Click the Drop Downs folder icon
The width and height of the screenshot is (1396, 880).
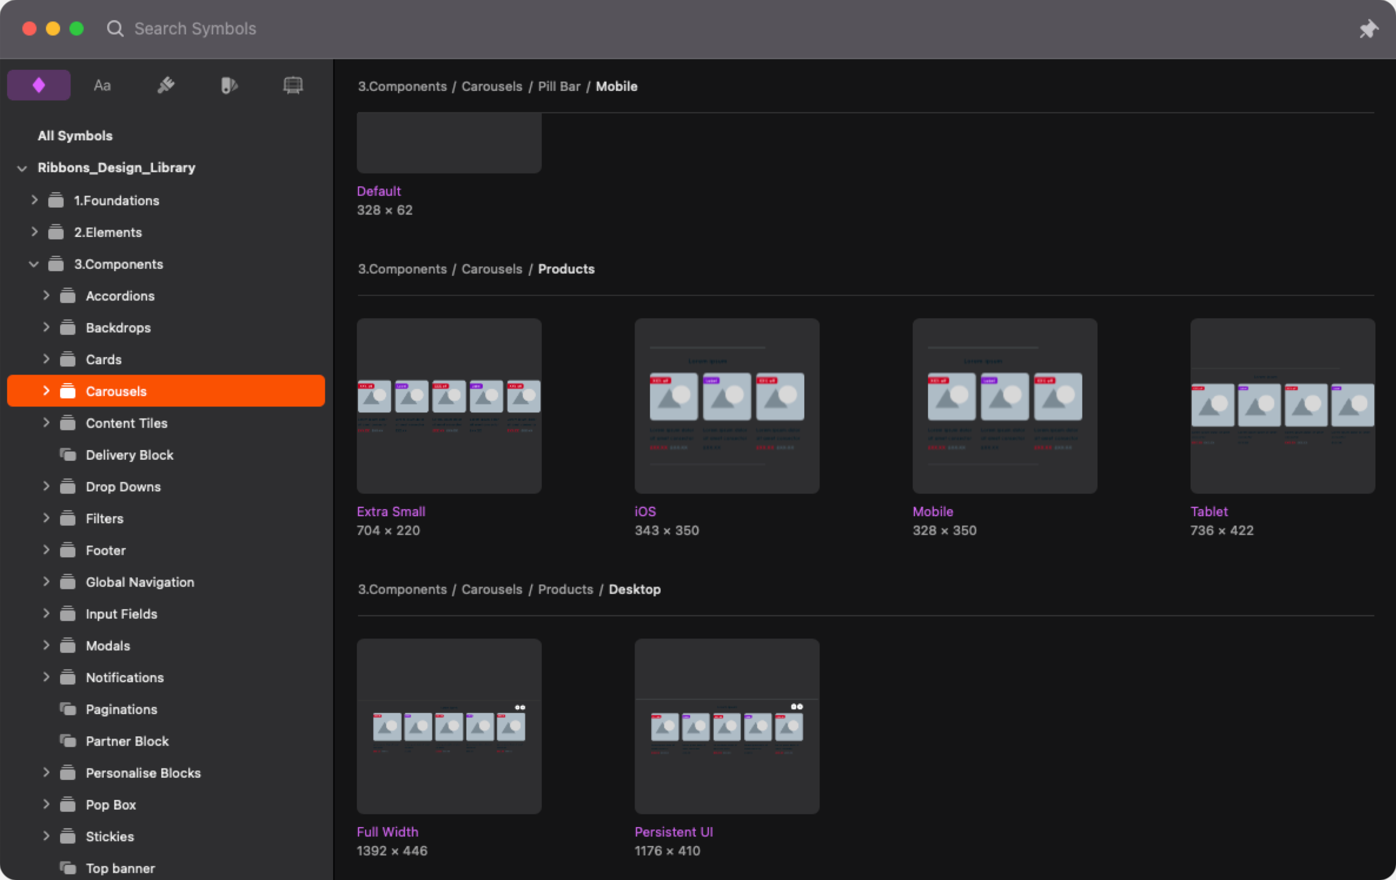[68, 486]
